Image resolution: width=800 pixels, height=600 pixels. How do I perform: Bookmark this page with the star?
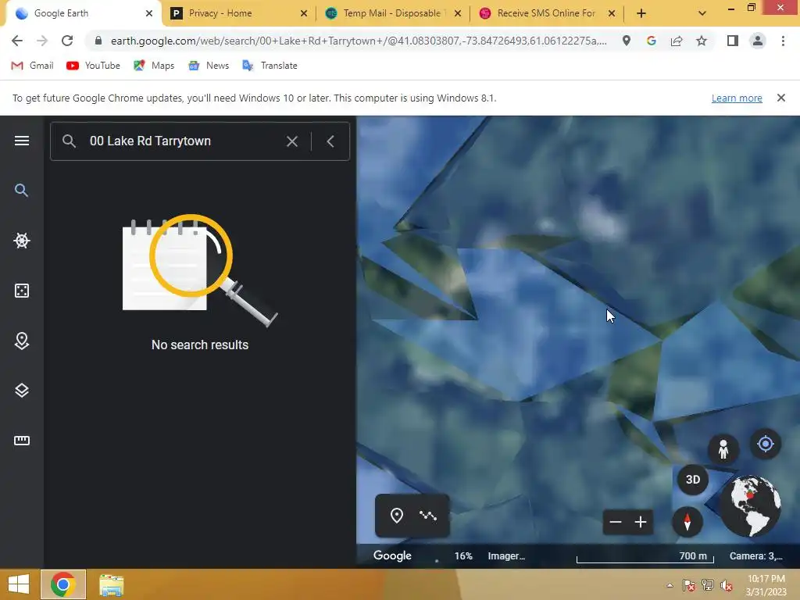[702, 41]
